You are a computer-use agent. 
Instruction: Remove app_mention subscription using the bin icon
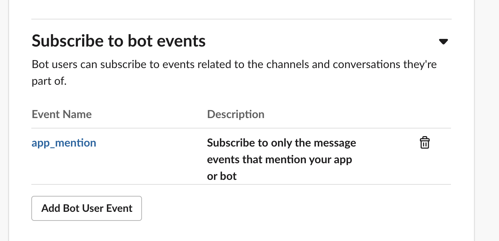(425, 143)
